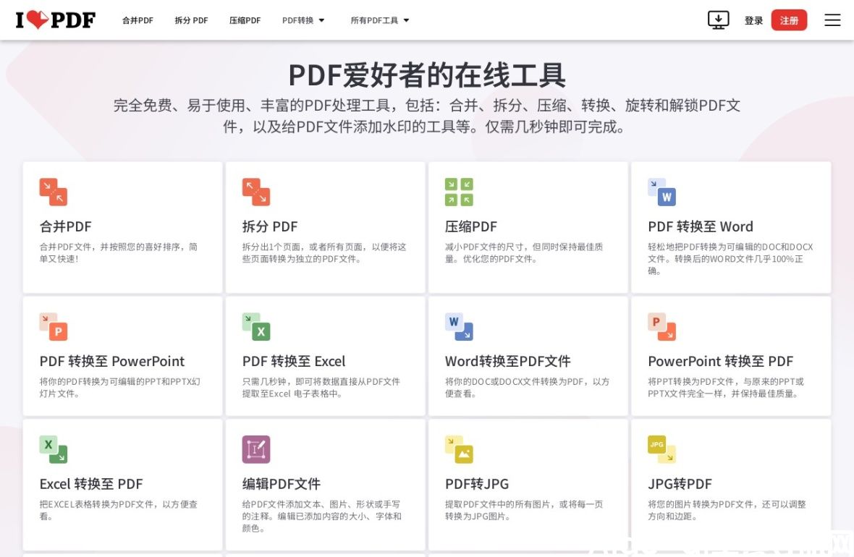Click subtitle text starting 完全免费、易于使用

[x=427, y=116]
